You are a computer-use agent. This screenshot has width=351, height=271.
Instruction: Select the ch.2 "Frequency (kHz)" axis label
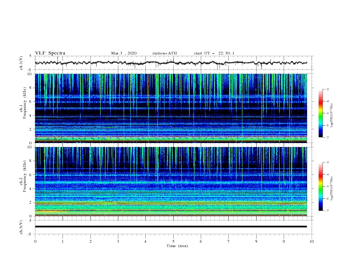[x=24, y=176]
